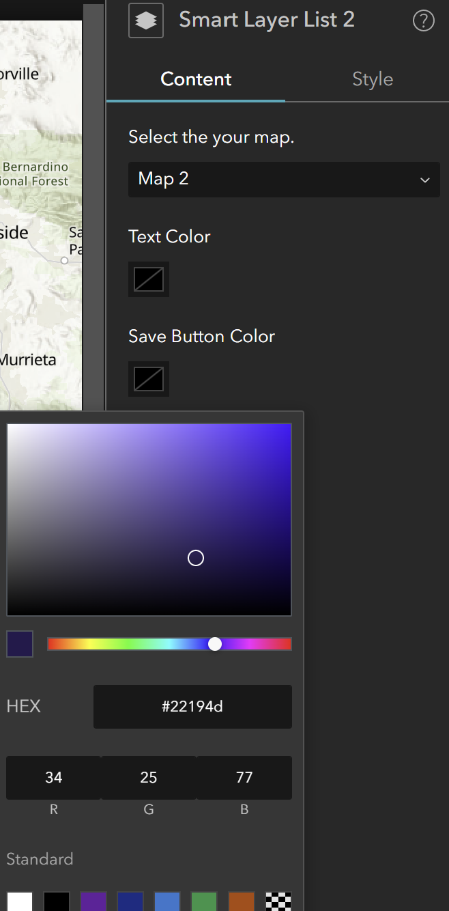Click the HEX value input field

coord(192,706)
